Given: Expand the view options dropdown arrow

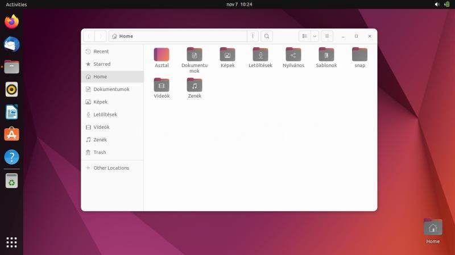Looking at the screenshot, I should (x=315, y=36).
